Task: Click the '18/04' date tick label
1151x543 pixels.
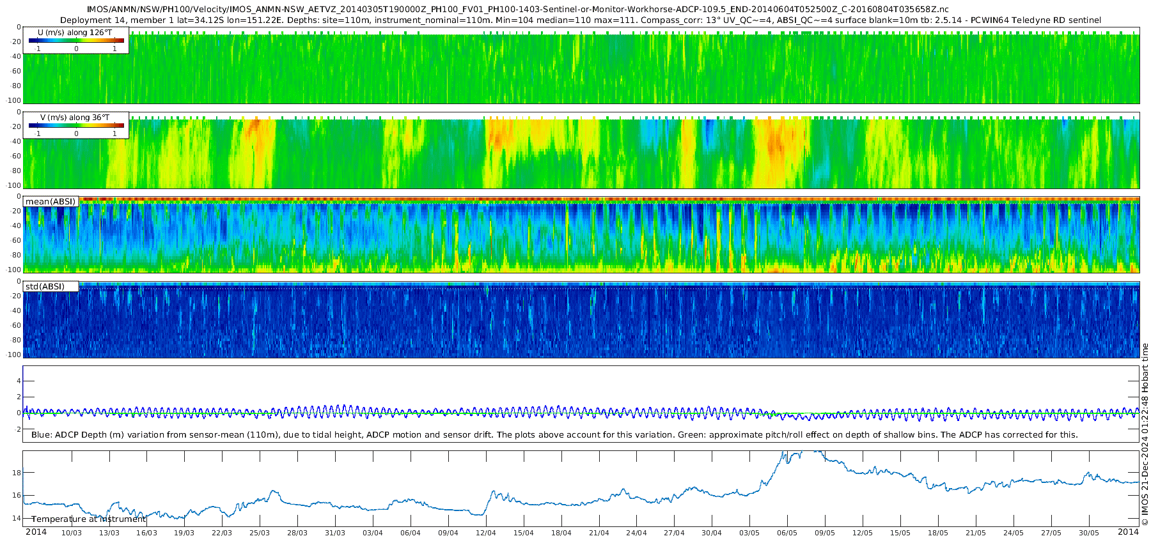Action: click(561, 533)
